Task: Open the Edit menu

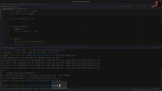Action: click(5, 4)
